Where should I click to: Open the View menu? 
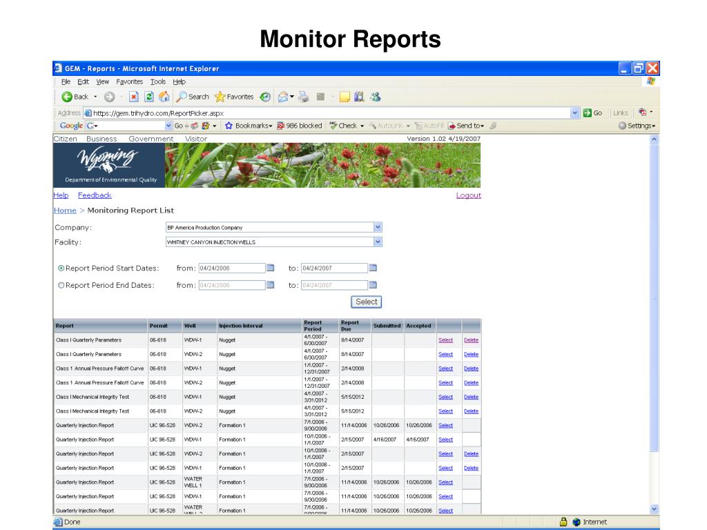102,81
